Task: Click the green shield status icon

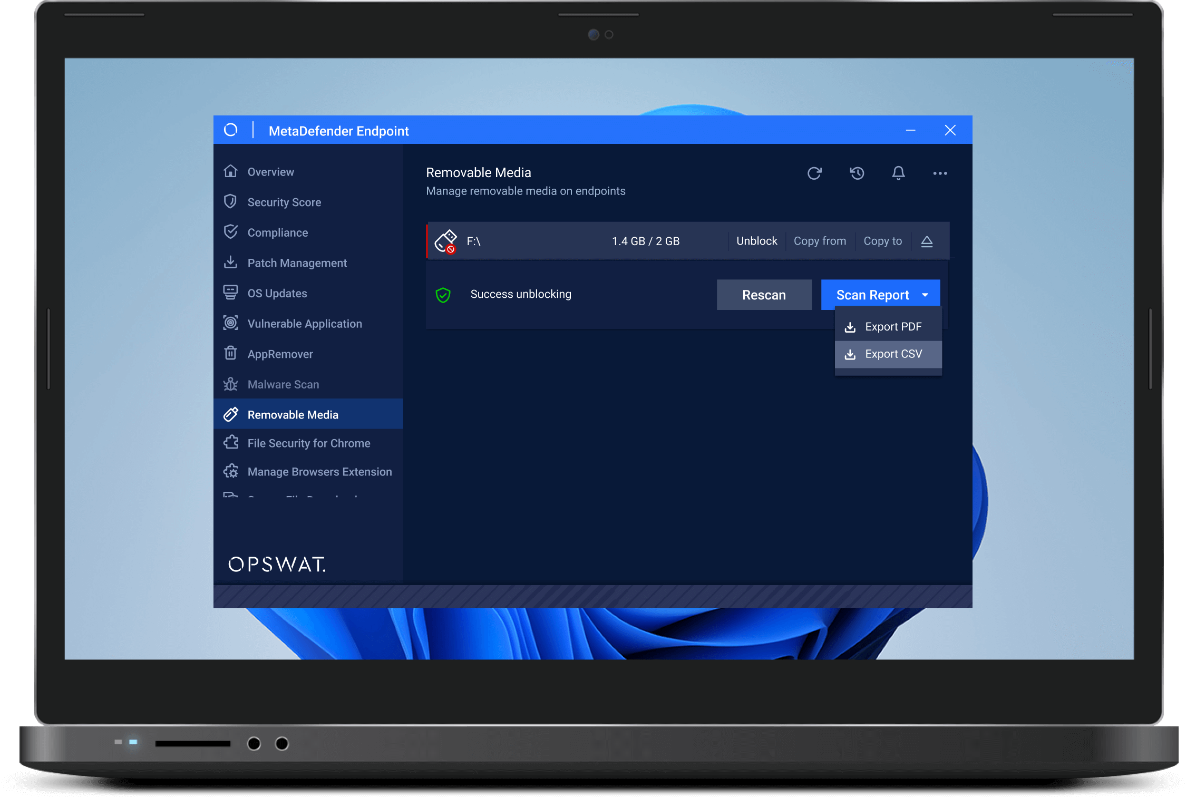Action: [x=443, y=295]
